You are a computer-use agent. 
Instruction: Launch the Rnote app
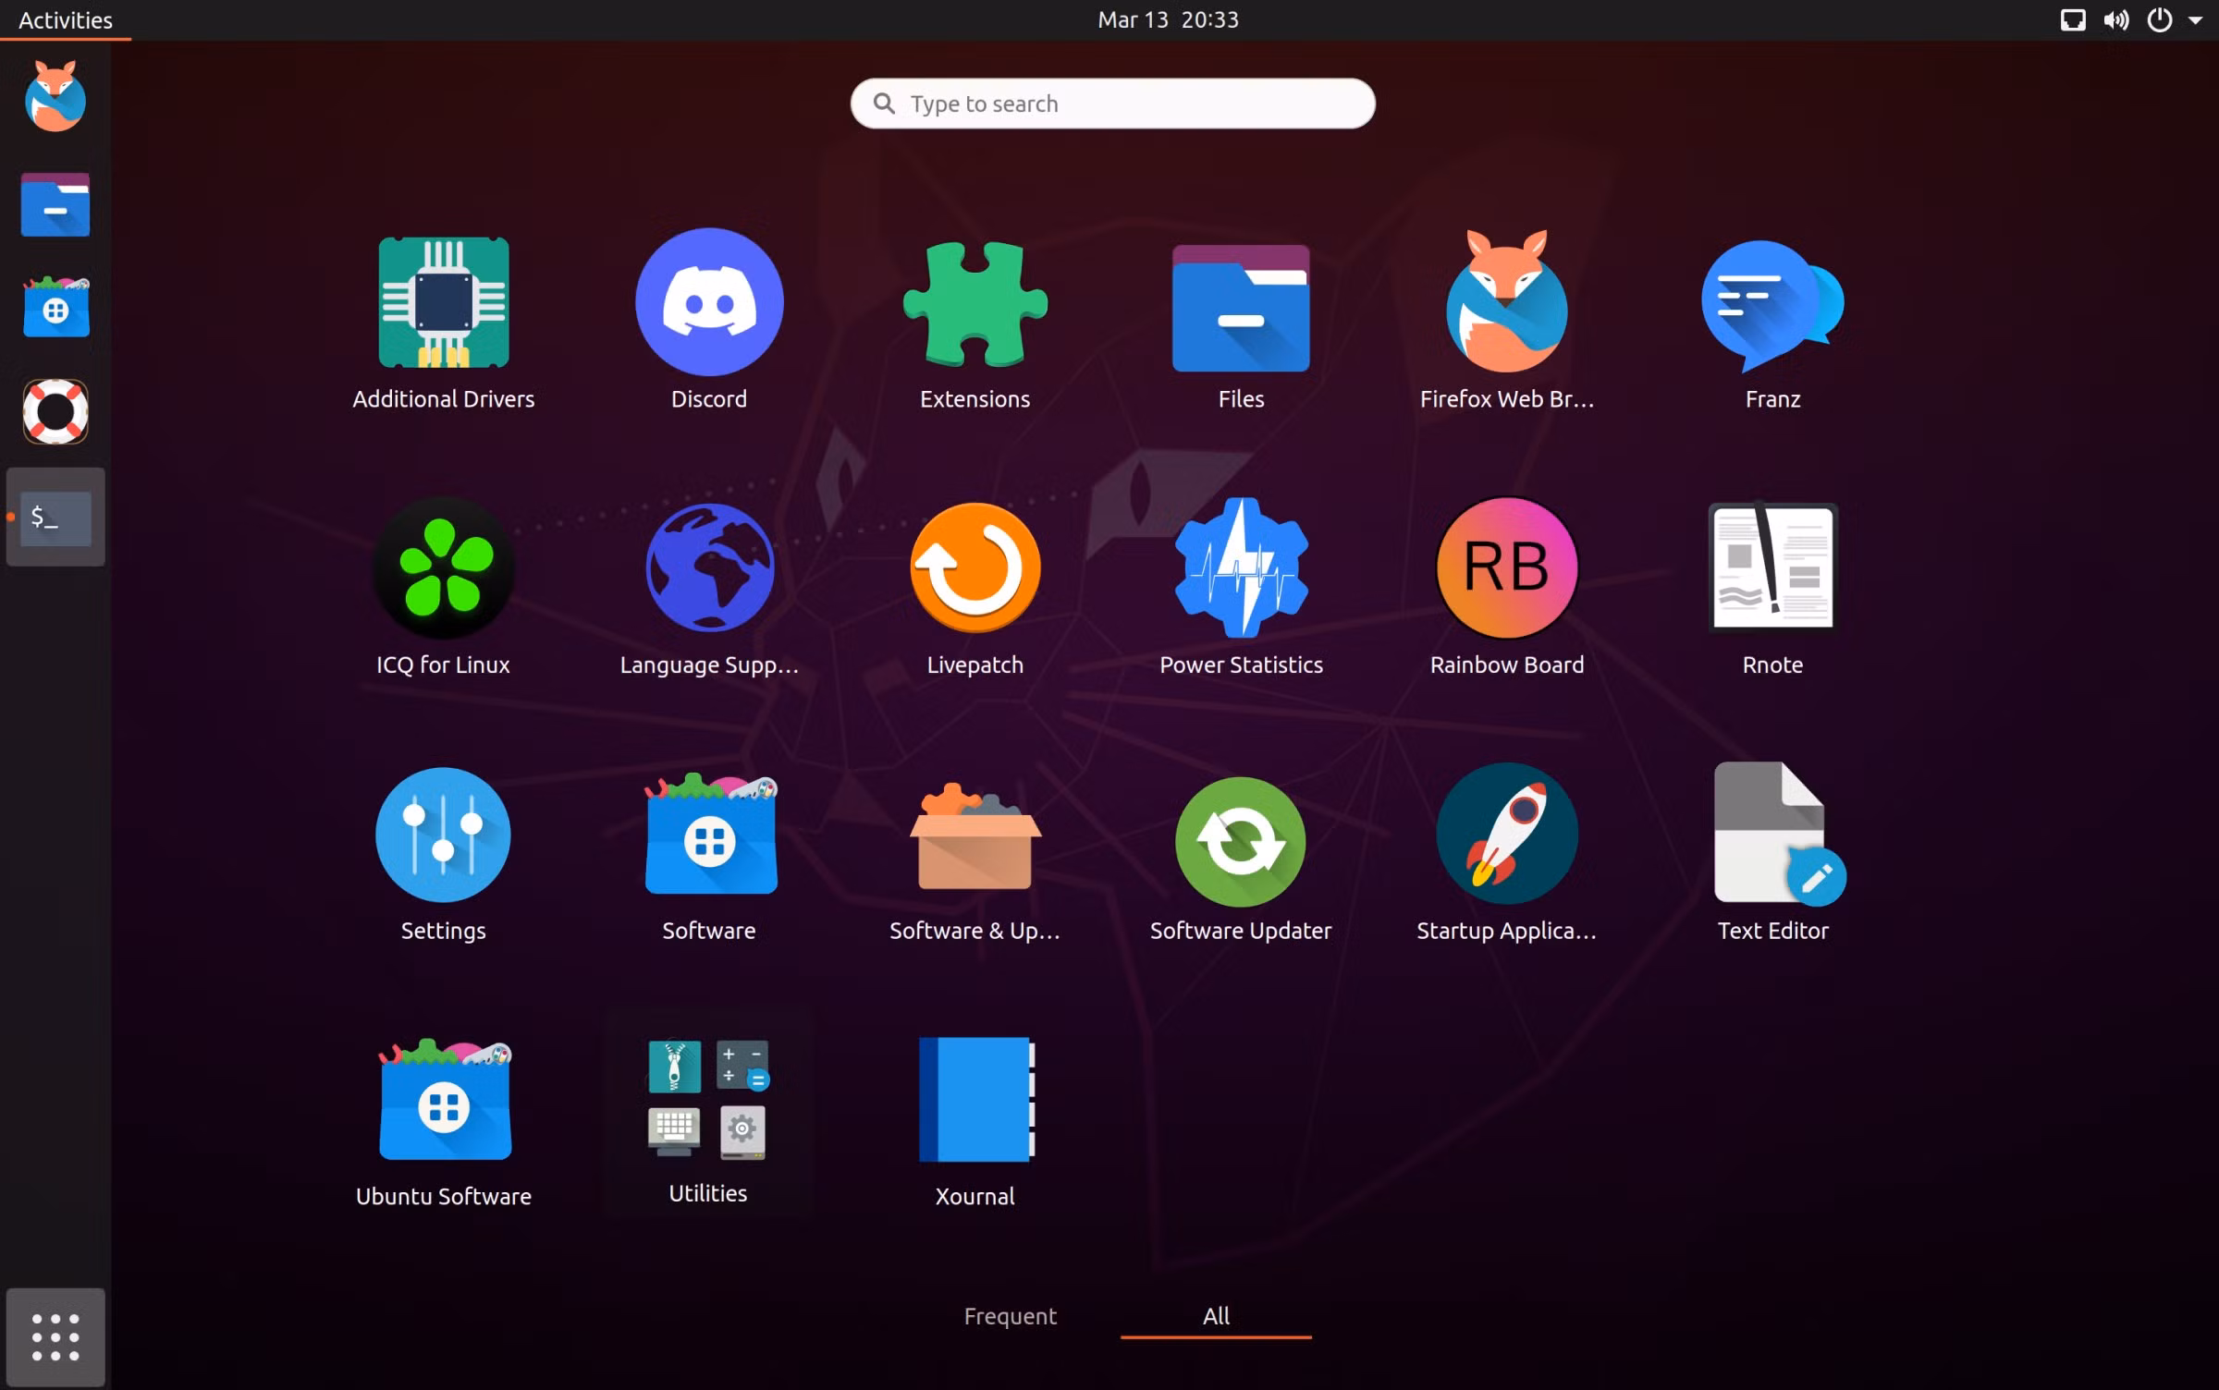coord(1772,567)
